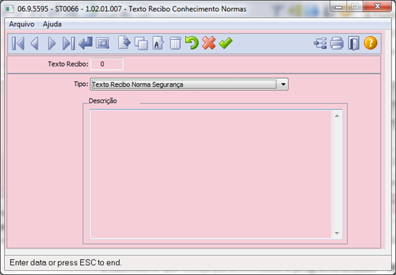Confirm with the green checkmark icon
The width and height of the screenshot is (396, 275).
pos(226,43)
